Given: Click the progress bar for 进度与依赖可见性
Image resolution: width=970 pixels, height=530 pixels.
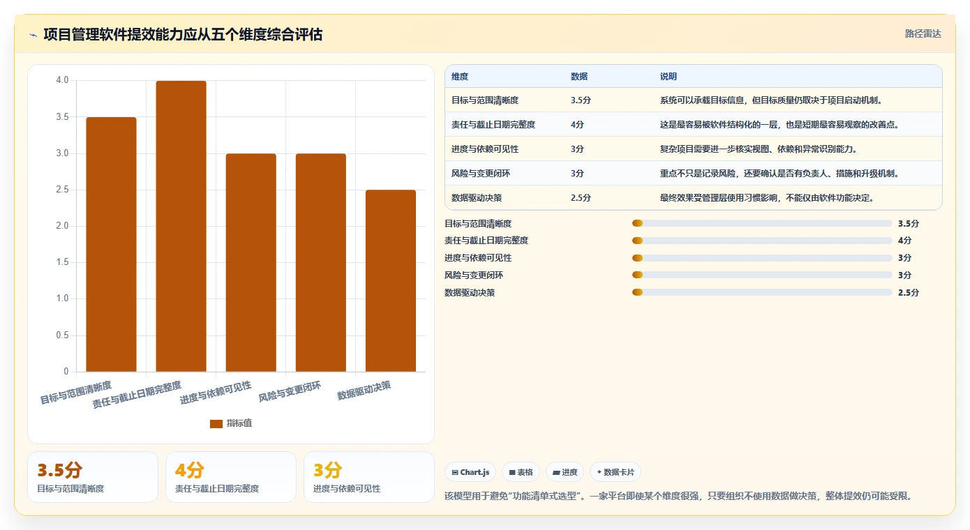Looking at the screenshot, I should 762,258.
